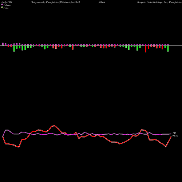
Task: Click the 94.61 price value label
Action: click(175, 136)
